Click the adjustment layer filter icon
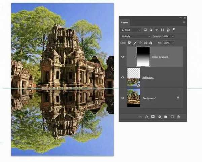This screenshot has width=202, height=162. tap(151, 30)
